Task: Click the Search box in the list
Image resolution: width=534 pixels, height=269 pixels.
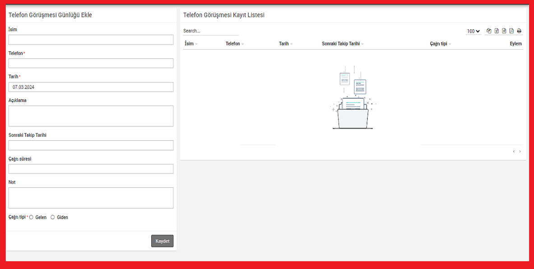Action: click(210, 31)
